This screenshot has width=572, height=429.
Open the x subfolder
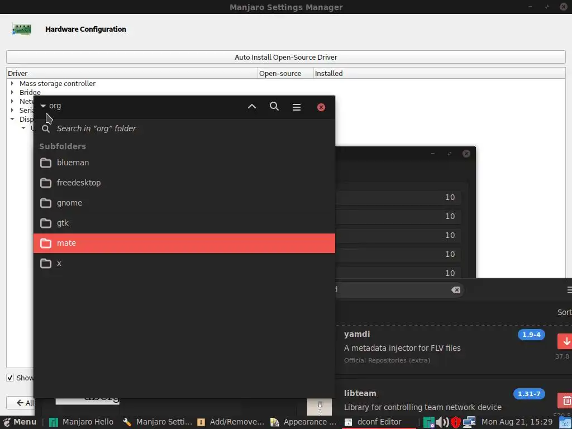[184, 263]
